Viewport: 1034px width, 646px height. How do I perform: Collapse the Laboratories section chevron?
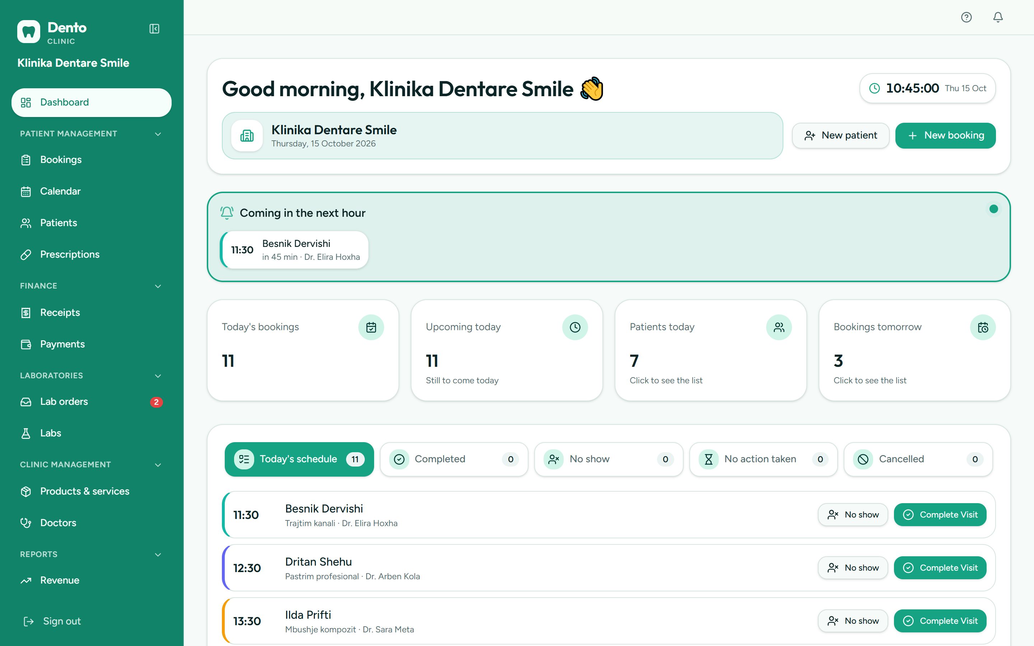(x=158, y=376)
